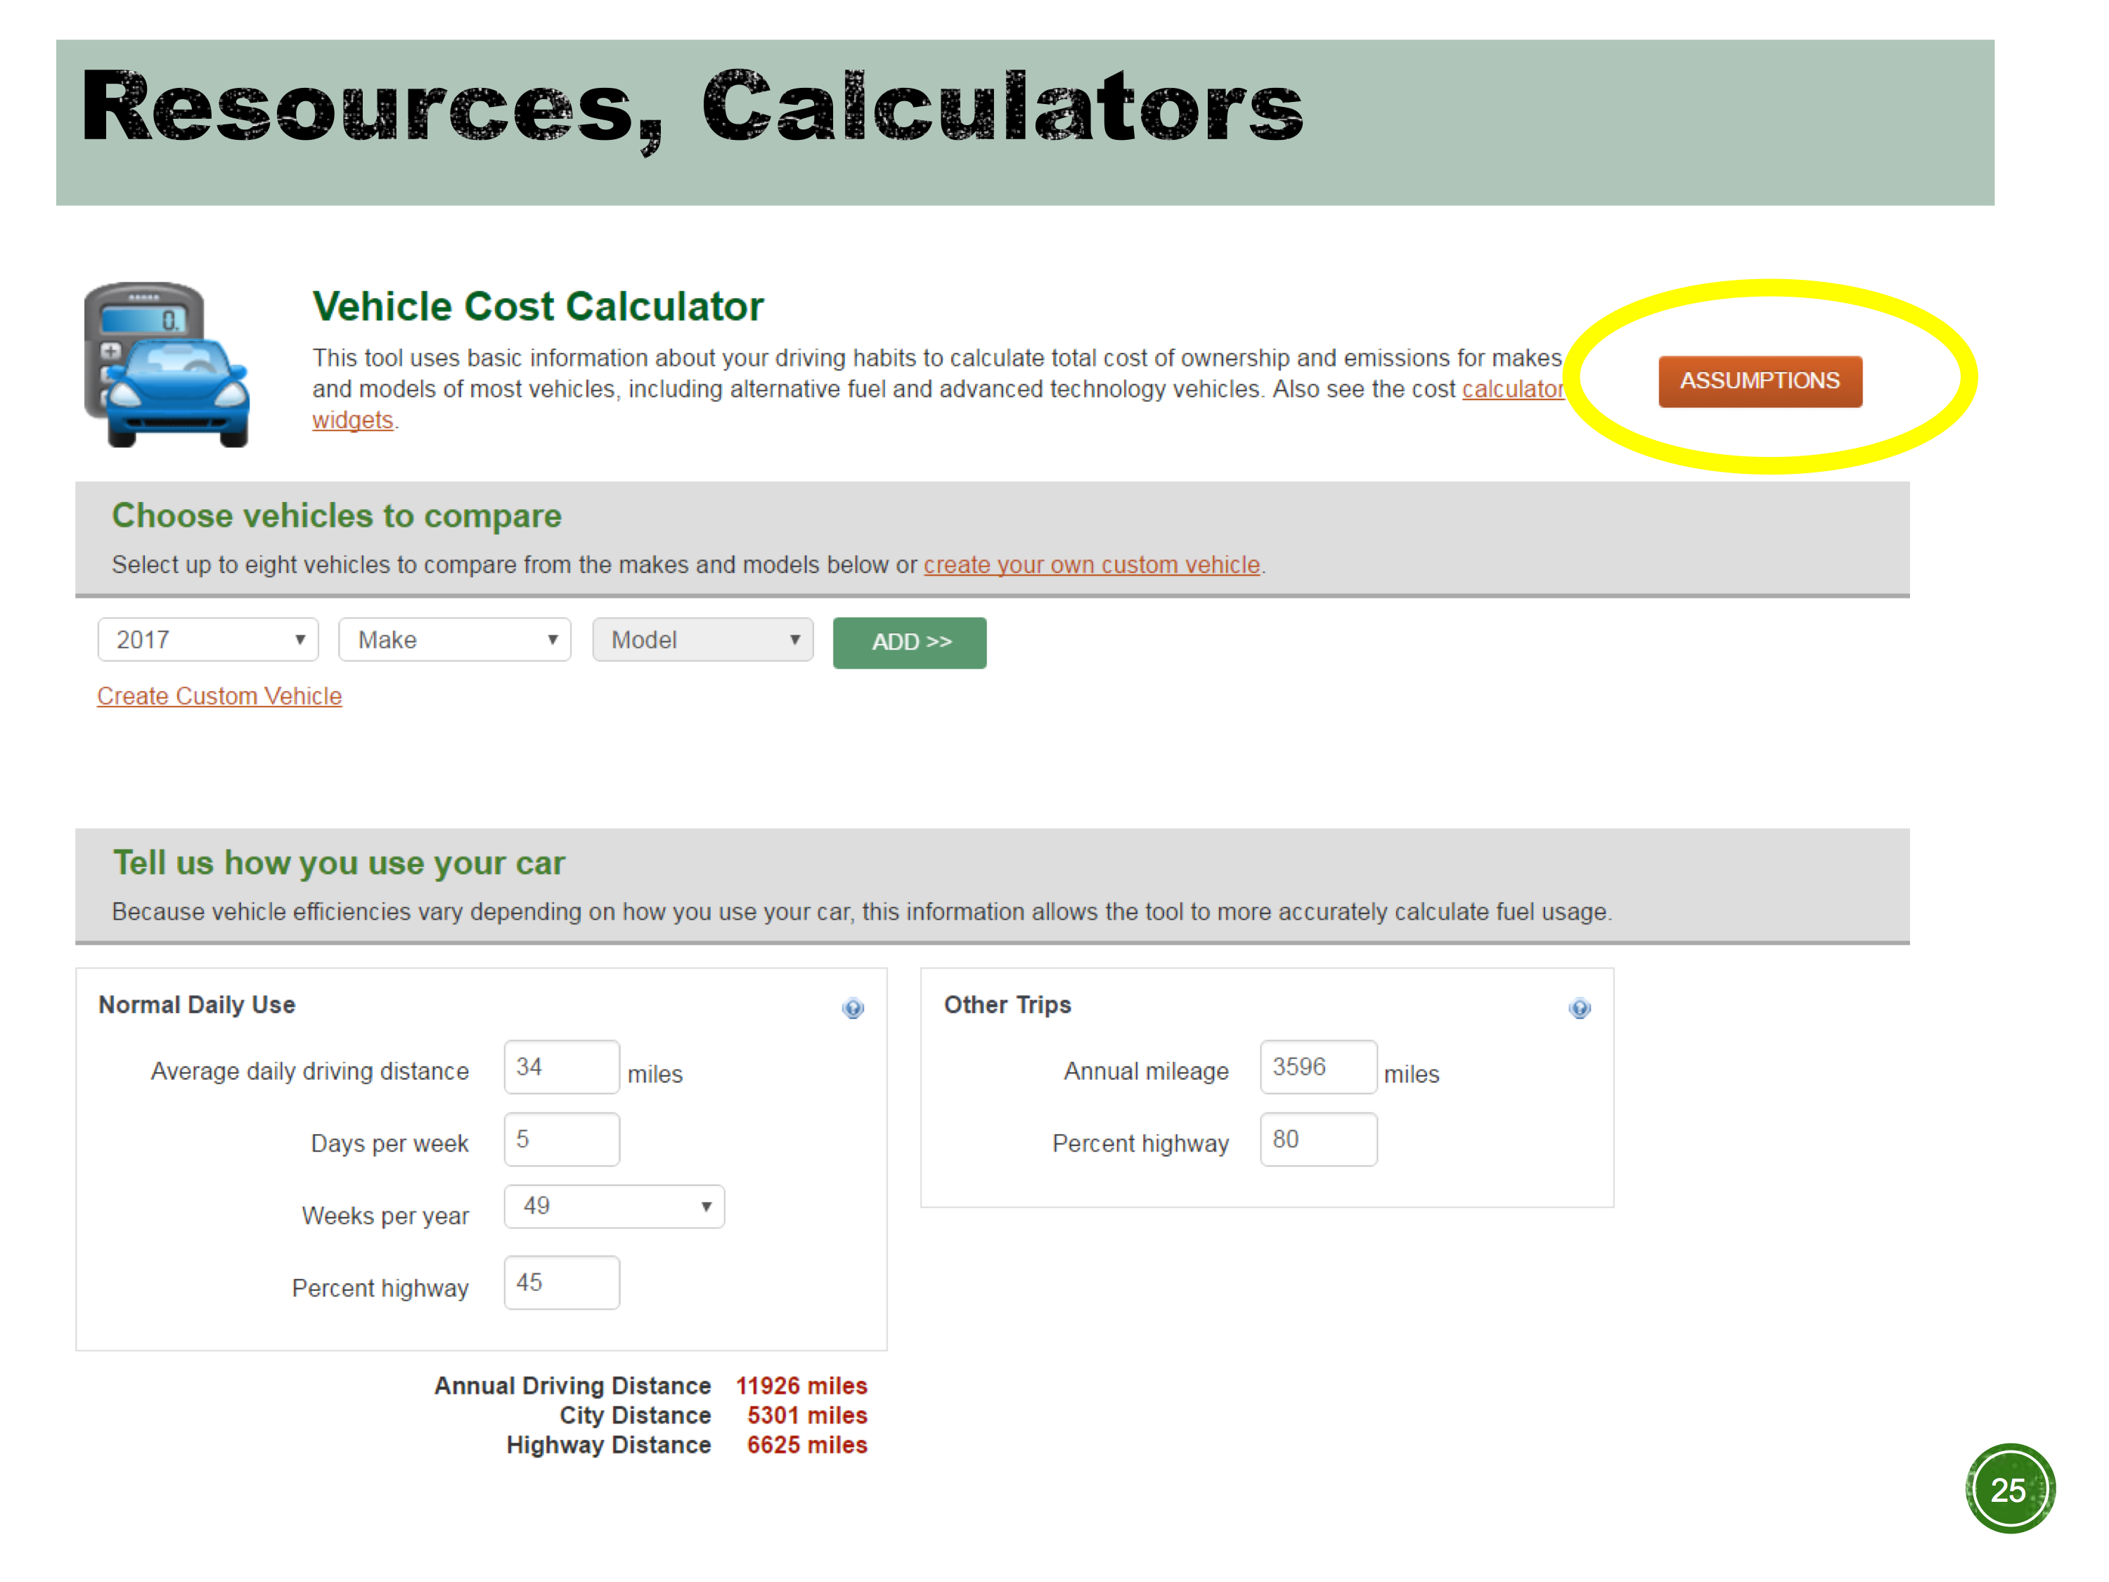Expand the Make dropdown
The width and height of the screenshot is (2109, 1582).
[454, 639]
